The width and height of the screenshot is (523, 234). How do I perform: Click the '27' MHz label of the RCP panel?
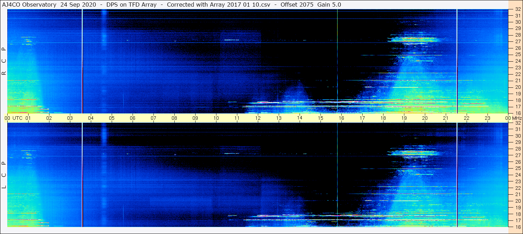(518, 41)
